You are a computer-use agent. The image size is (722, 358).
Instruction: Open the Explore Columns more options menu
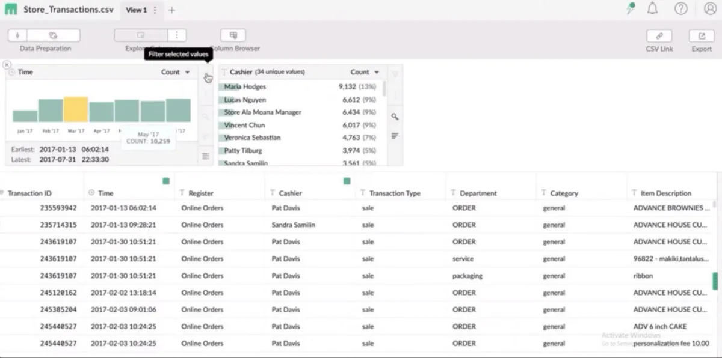(x=176, y=35)
